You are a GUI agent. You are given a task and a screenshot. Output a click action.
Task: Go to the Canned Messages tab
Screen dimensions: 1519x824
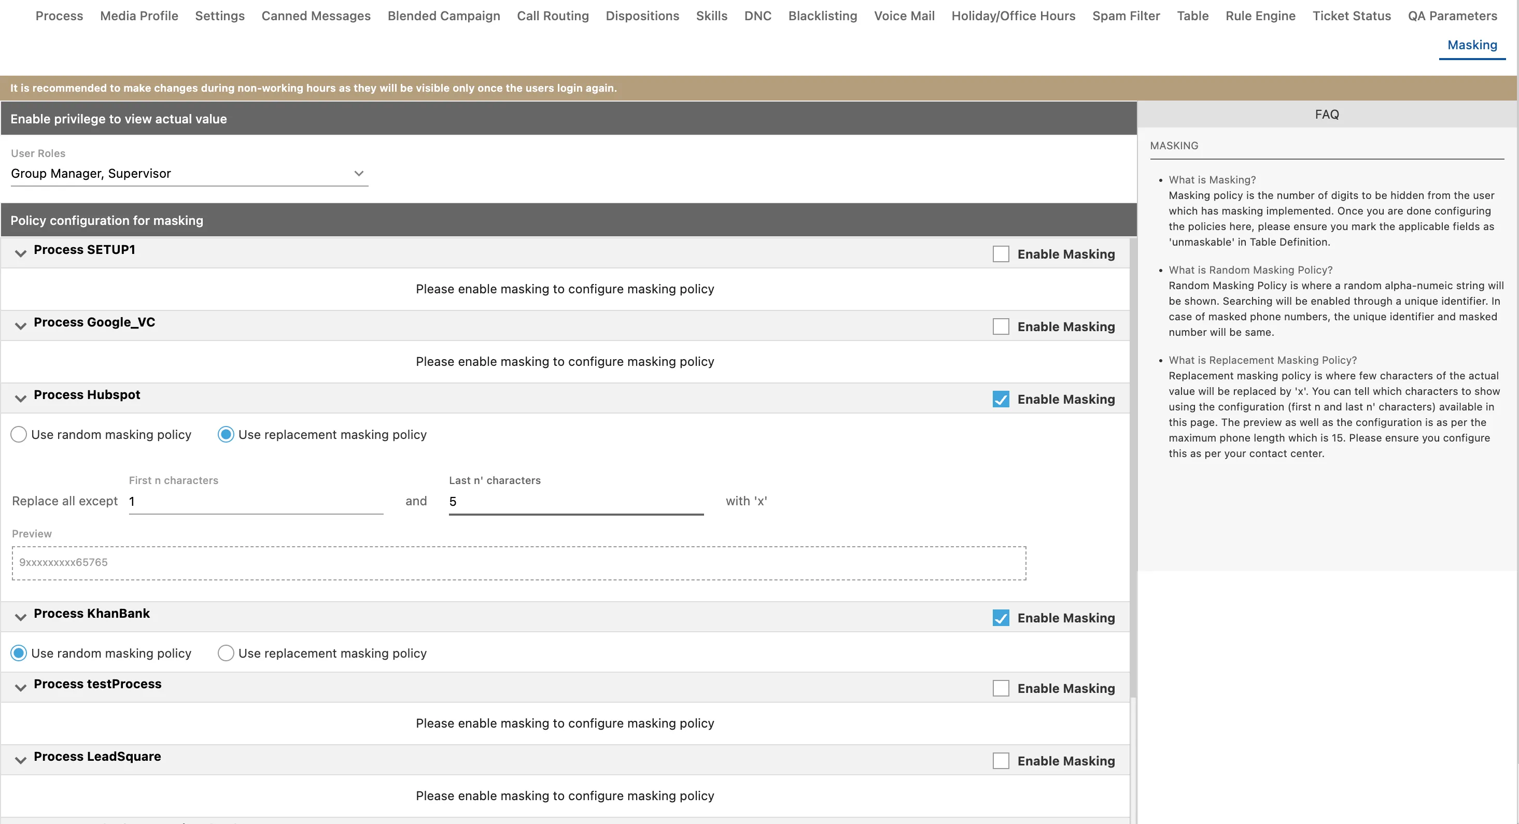coord(316,16)
